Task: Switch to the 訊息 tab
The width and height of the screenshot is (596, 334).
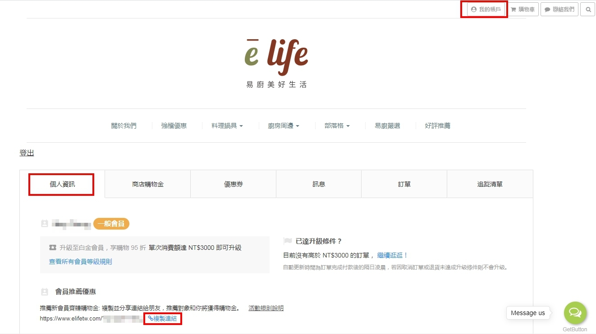Action: click(319, 184)
